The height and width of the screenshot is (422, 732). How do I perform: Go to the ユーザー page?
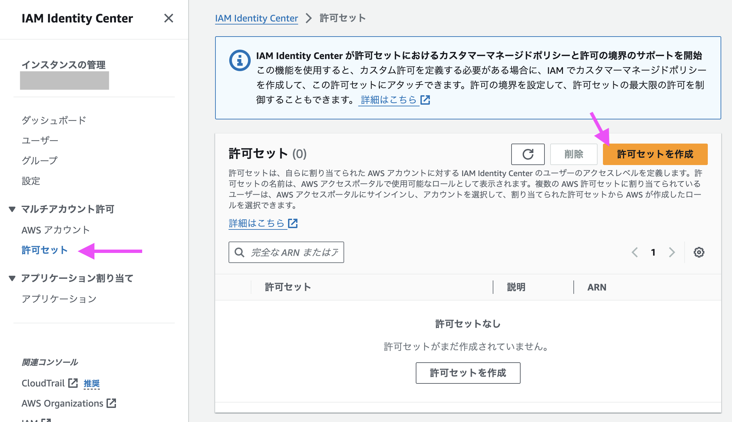pos(40,140)
